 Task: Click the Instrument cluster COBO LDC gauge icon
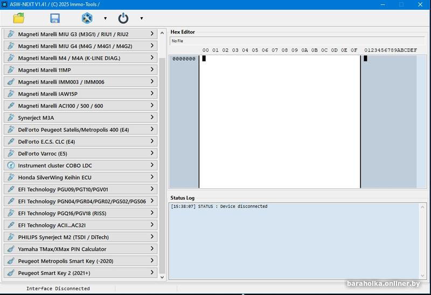[11, 165]
